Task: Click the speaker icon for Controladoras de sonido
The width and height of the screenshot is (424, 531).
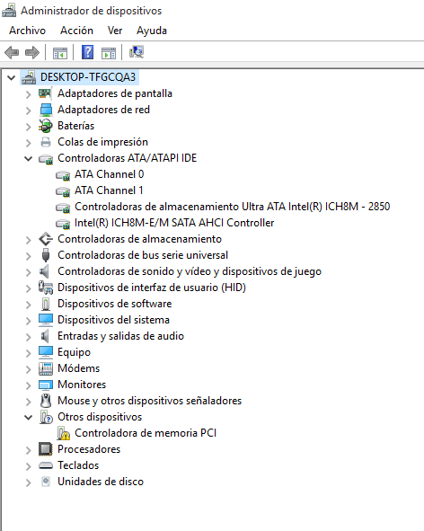Action: tap(44, 271)
